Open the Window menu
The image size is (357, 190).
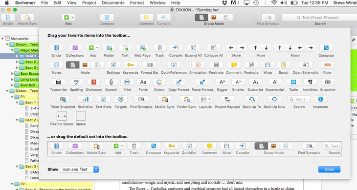(157, 3)
